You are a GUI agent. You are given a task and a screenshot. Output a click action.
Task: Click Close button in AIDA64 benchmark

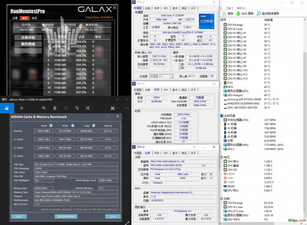(x=113, y=216)
